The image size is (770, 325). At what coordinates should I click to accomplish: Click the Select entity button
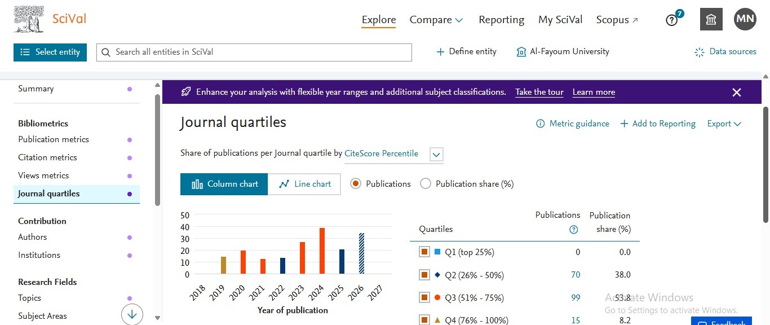click(x=50, y=52)
